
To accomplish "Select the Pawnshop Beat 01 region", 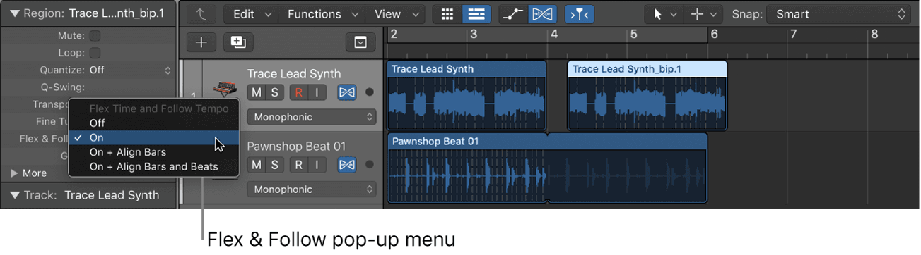I will tap(548, 168).
